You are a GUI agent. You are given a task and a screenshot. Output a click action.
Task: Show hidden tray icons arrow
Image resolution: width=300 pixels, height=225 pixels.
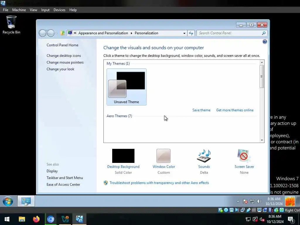tap(238, 201)
